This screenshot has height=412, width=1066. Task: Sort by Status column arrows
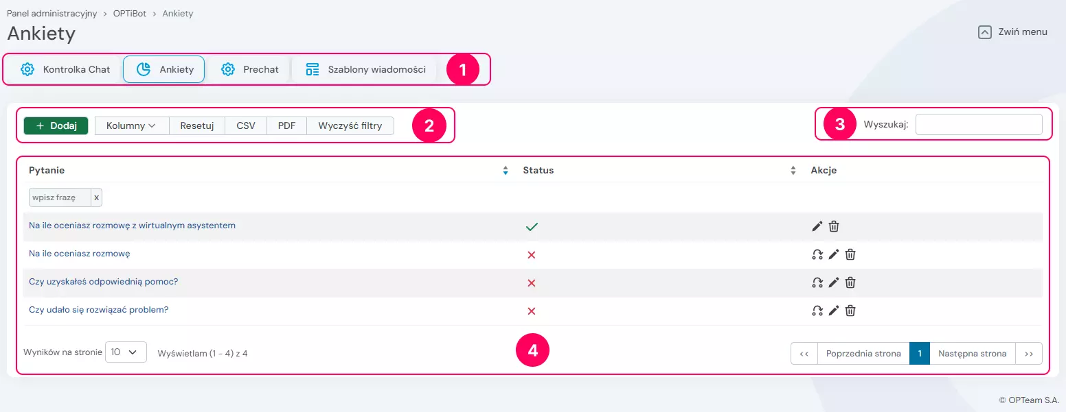[x=793, y=171]
